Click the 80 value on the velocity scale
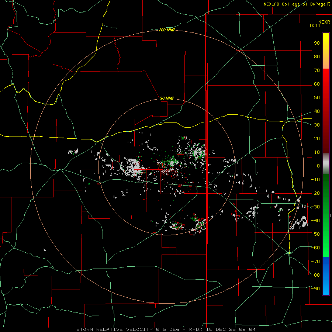Viewport: 332px width, 332px height. [317, 57]
